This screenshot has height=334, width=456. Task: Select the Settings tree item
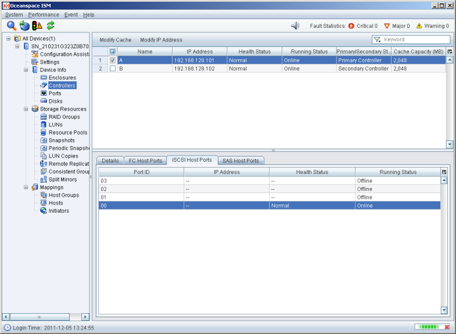click(49, 62)
